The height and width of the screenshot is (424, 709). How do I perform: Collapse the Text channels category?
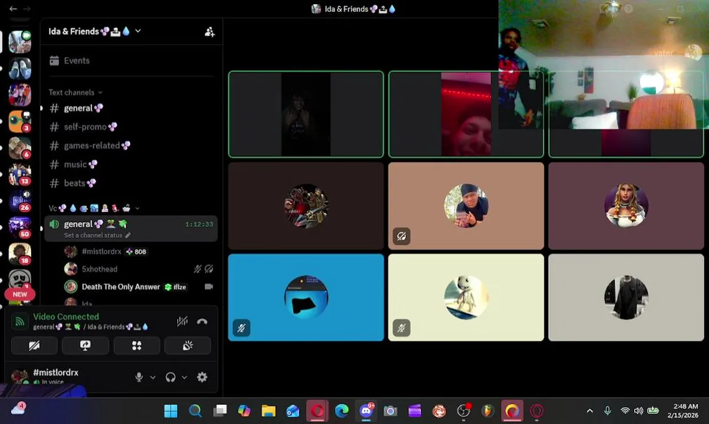click(75, 92)
